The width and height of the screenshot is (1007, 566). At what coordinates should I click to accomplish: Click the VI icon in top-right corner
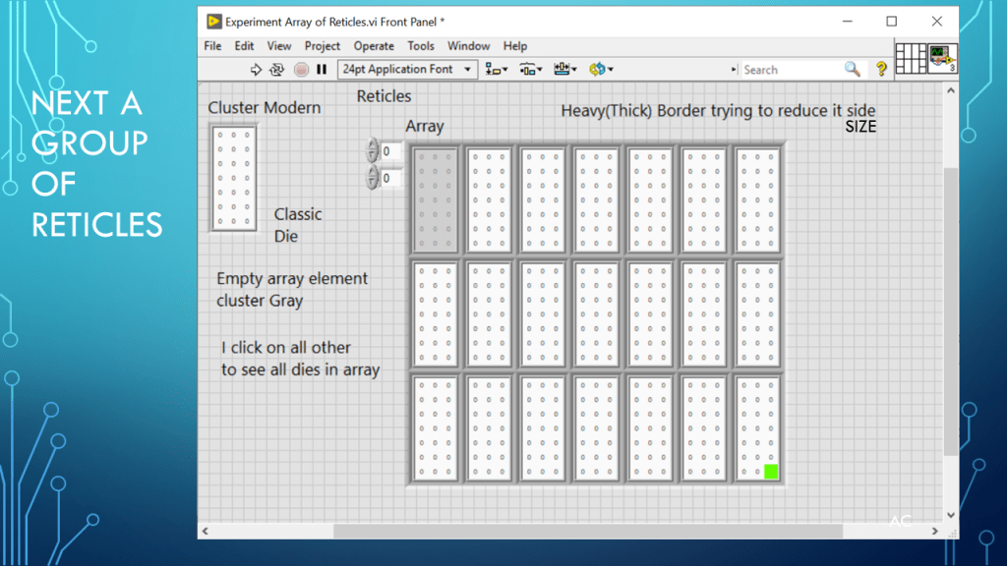(x=943, y=58)
